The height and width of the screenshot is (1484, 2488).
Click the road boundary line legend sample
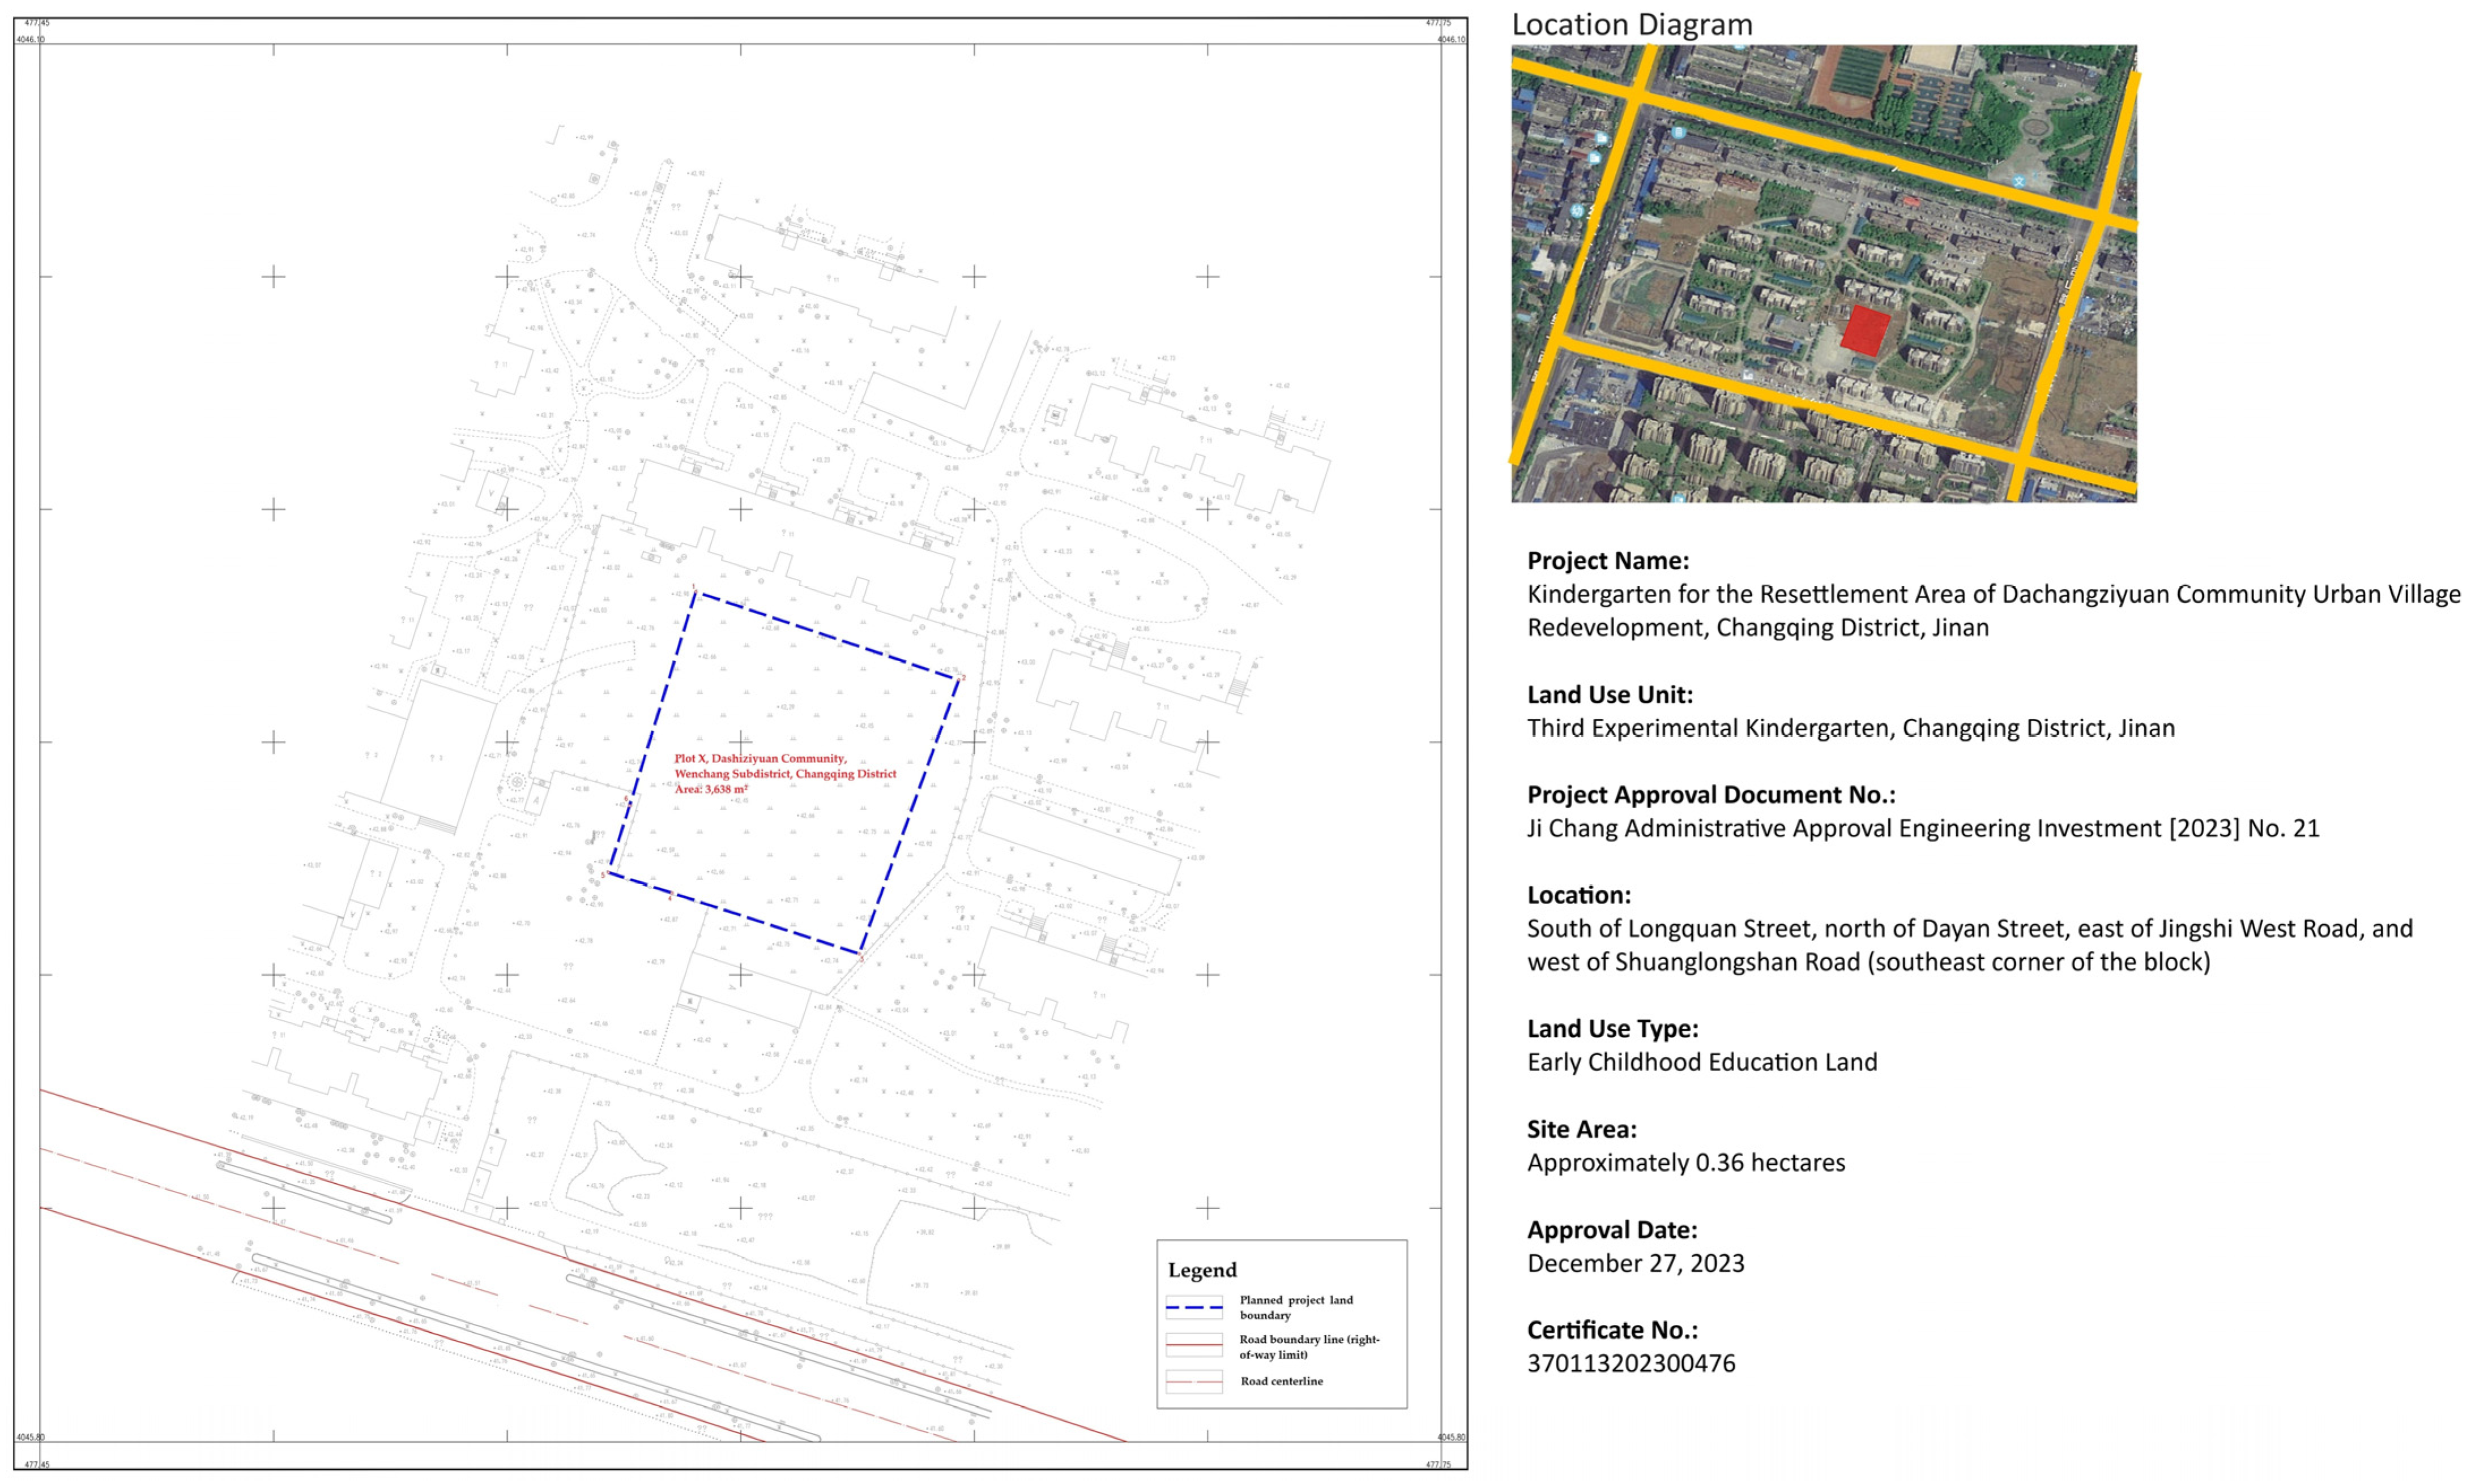click(1193, 1346)
